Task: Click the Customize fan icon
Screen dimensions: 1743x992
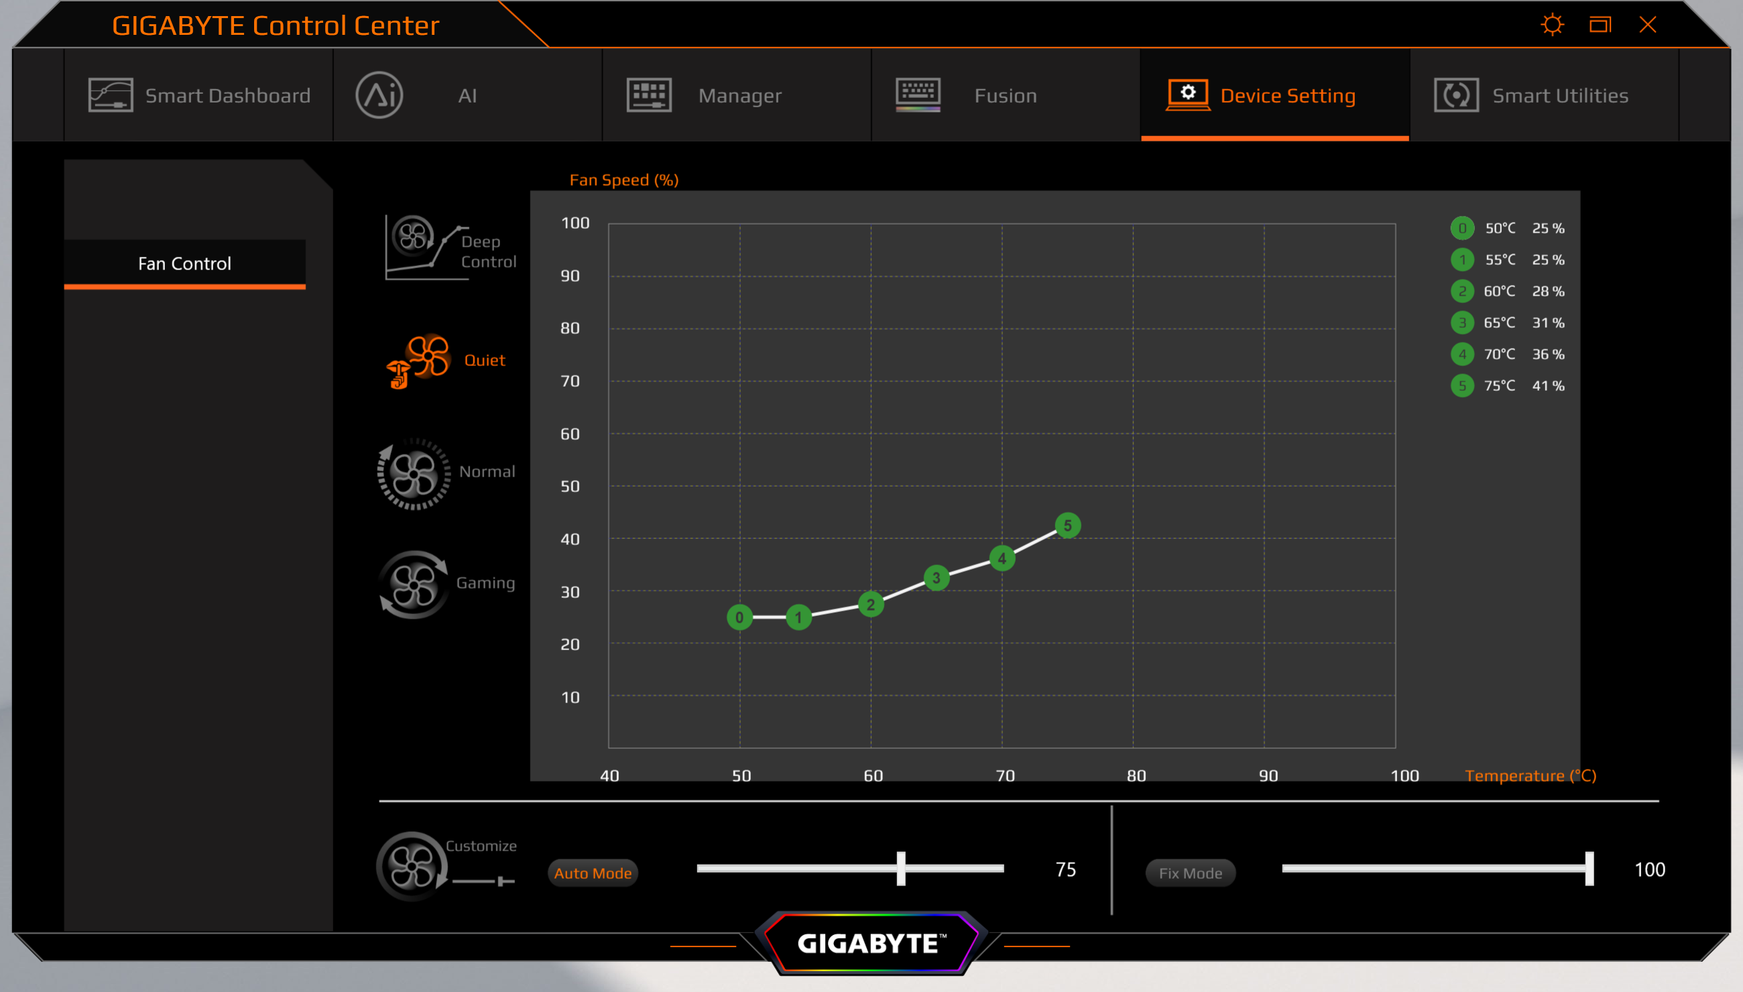Action: pyautogui.click(x=412, y=866)
